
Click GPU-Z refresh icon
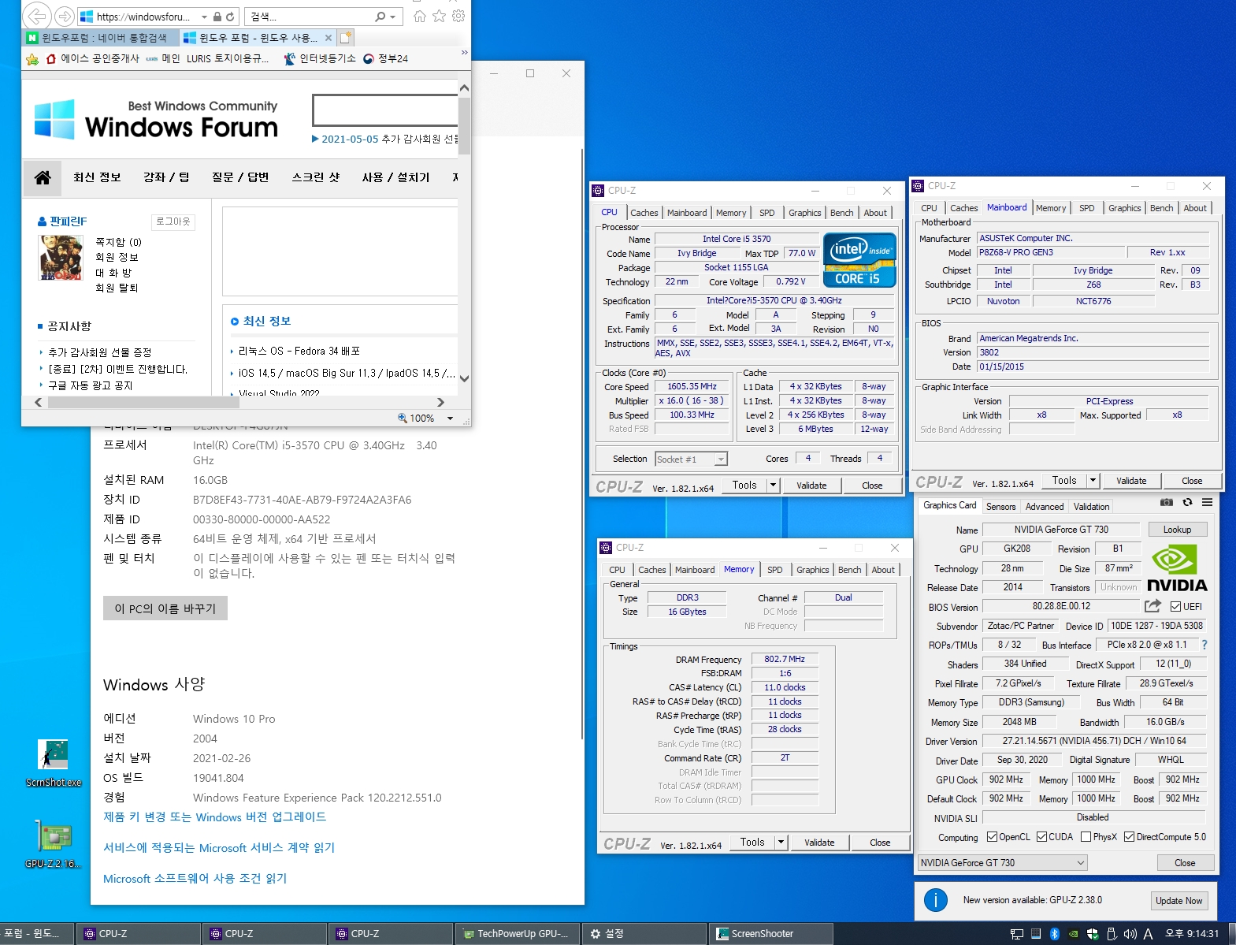[x=1187, y=502]
